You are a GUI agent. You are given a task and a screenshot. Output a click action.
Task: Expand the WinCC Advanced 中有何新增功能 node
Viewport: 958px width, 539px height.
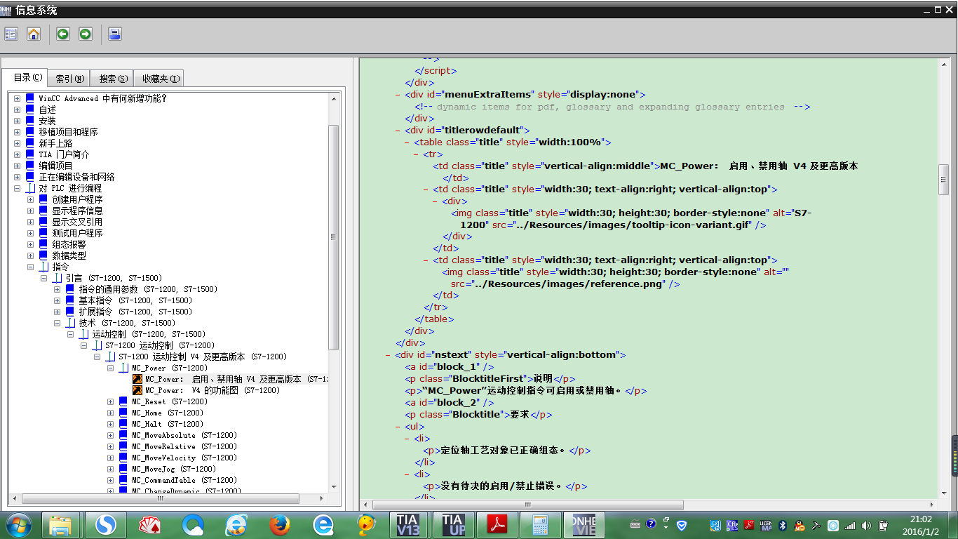tap(18, 98)
